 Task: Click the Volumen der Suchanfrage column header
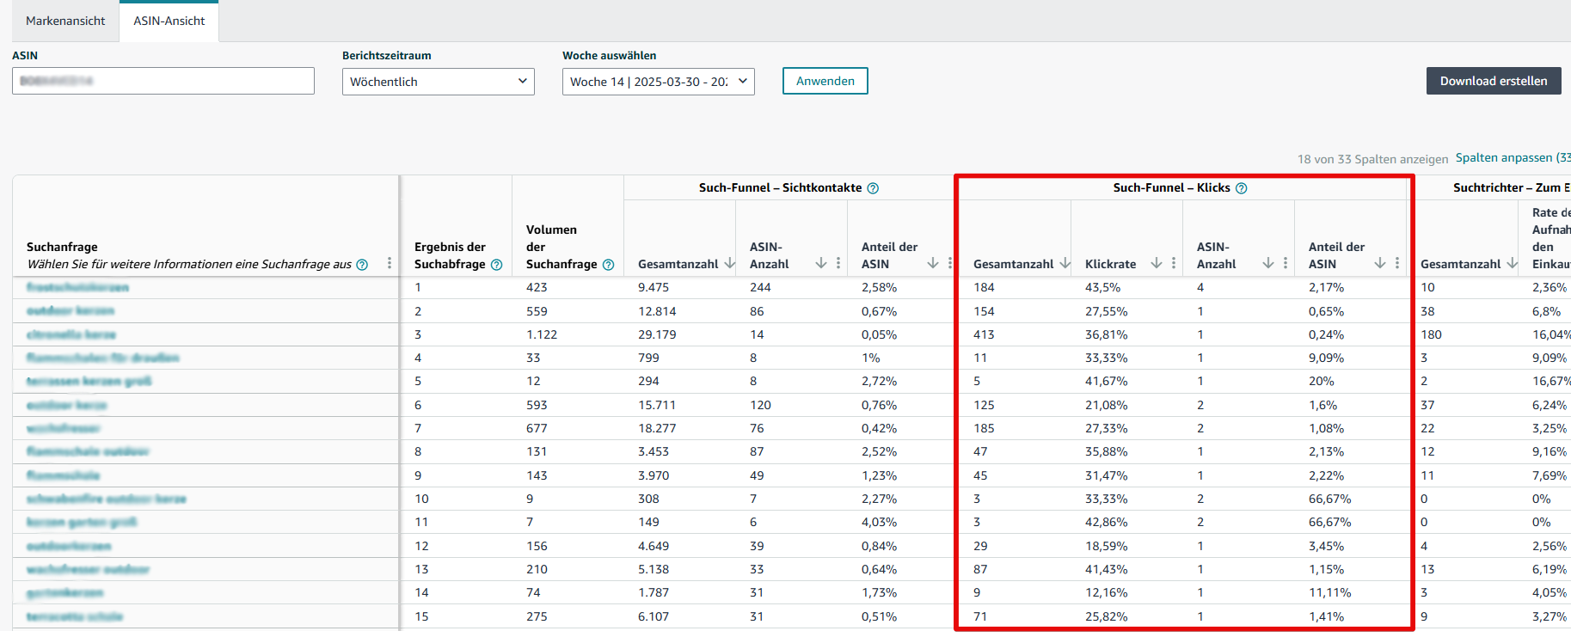pyautogui.click(x=562, y=247)
